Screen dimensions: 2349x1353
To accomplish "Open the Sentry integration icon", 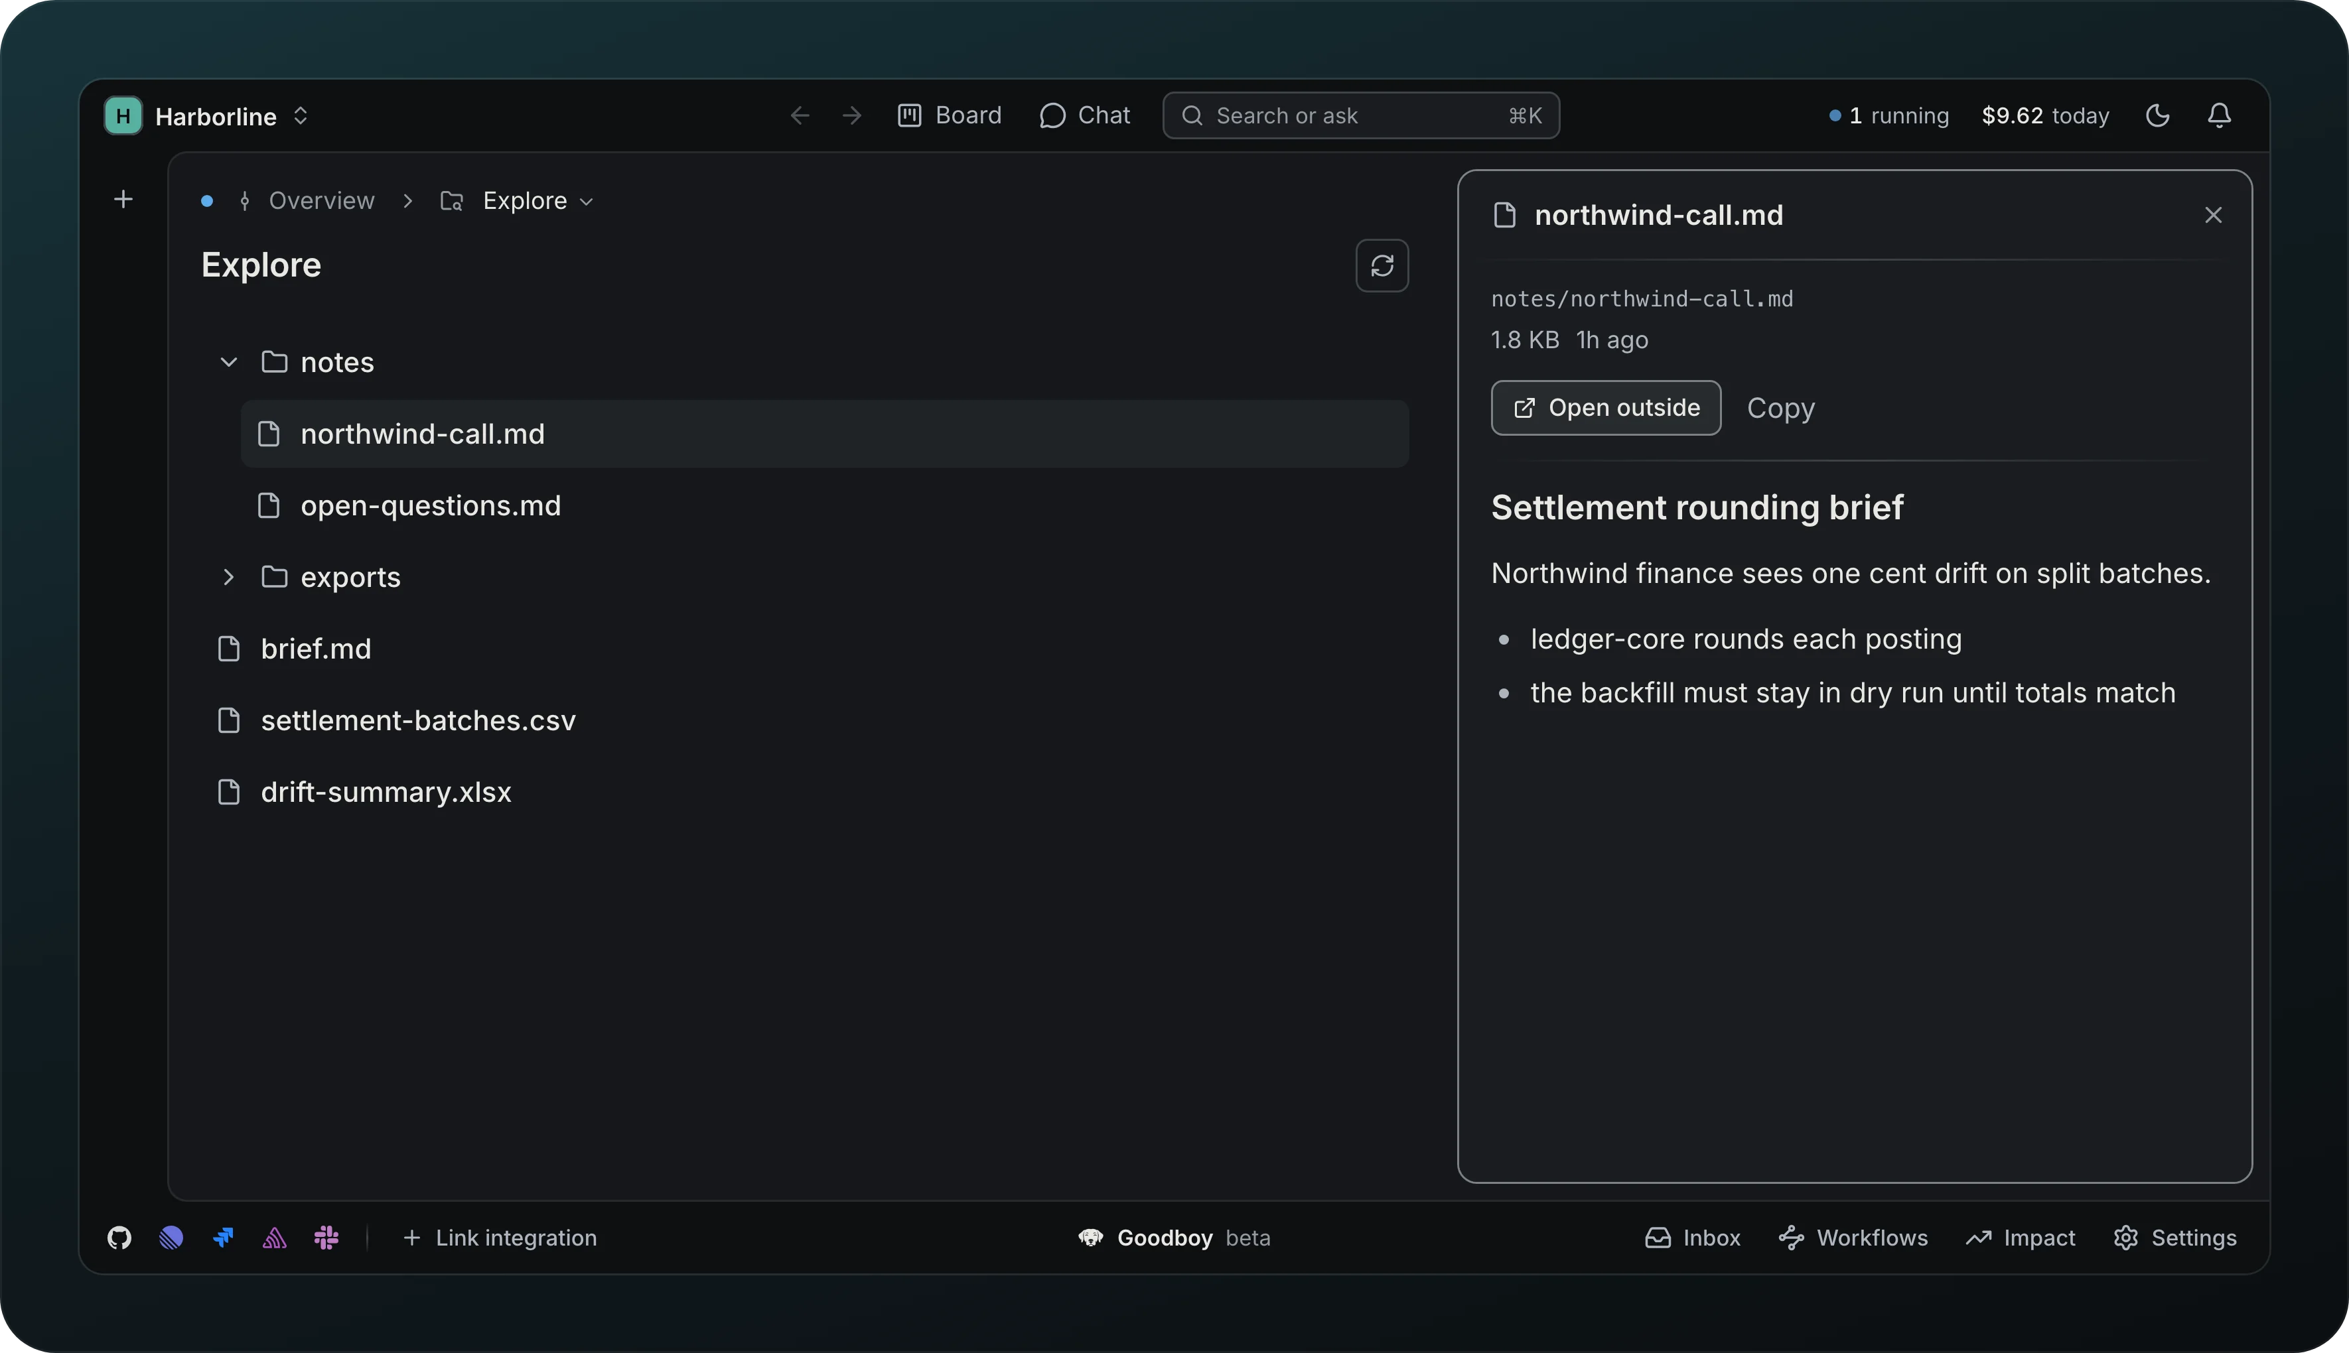I will click(274, 1238).
